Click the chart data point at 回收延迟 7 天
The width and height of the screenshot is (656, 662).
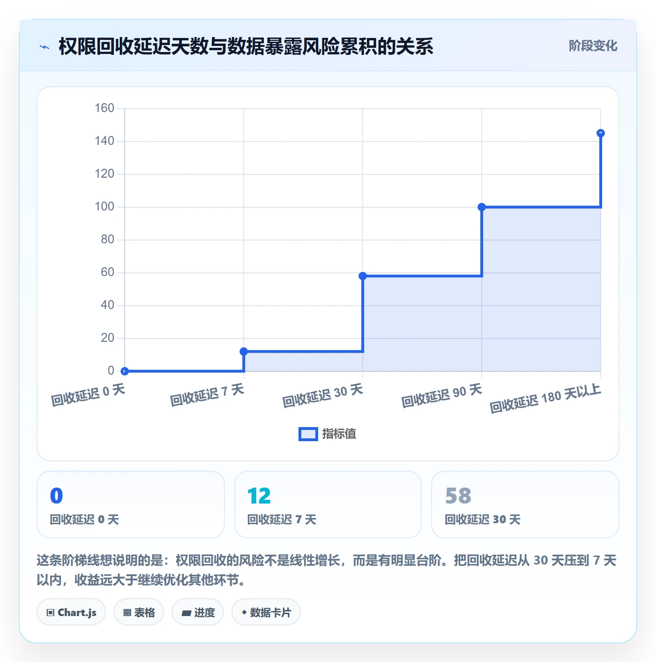pyautogui.click(x=244, y=352)
